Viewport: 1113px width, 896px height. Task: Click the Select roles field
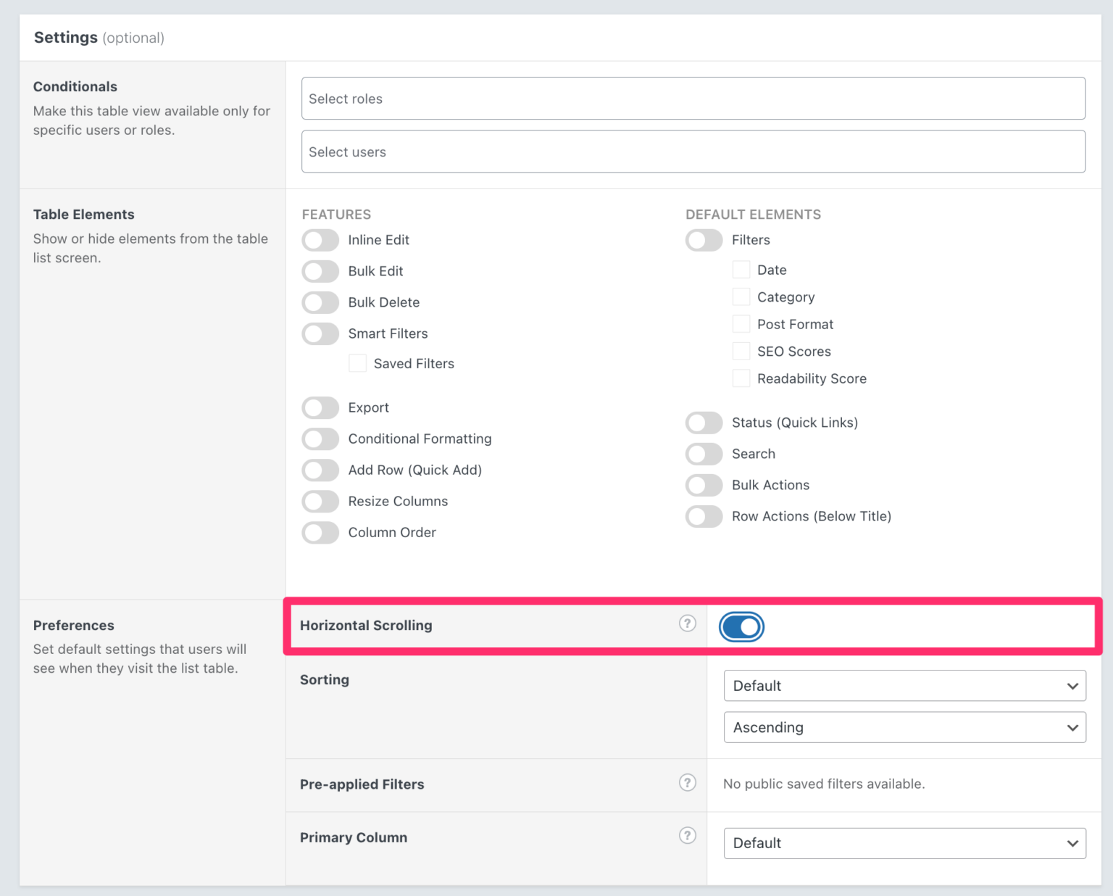tap(693, 99)
